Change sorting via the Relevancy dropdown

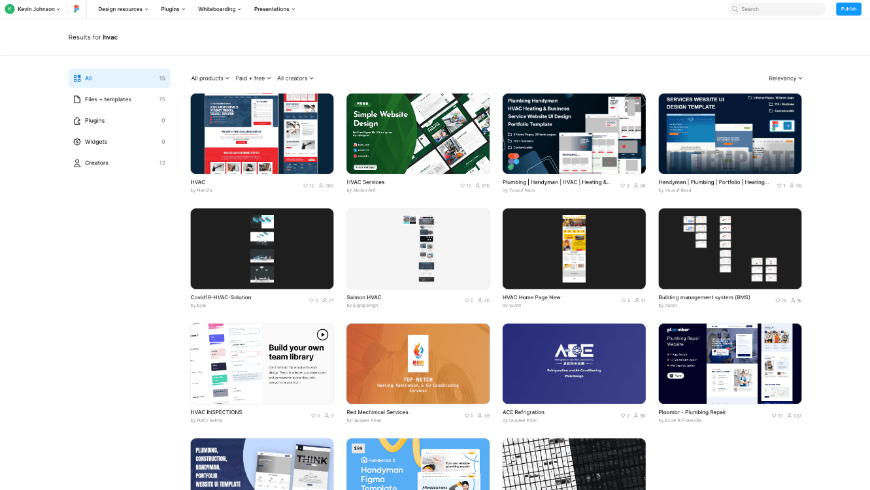(x=786, y=78)
